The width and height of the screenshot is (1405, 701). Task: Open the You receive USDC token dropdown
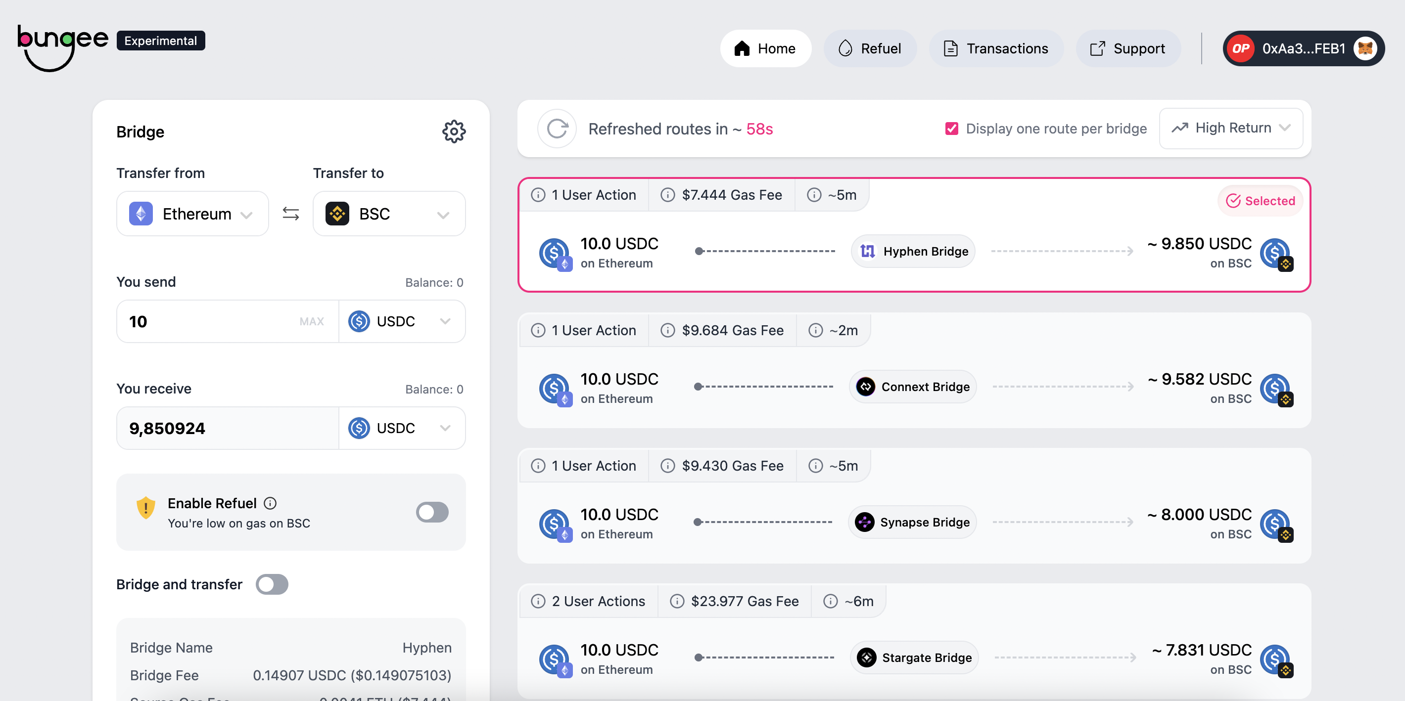pos(402,429)
